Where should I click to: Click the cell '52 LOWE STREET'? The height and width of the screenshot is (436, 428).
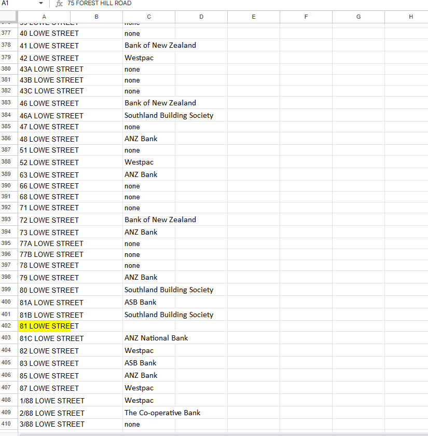click(44, 162)
